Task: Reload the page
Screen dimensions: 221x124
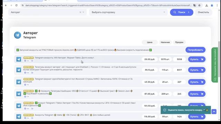Action: 16,6
